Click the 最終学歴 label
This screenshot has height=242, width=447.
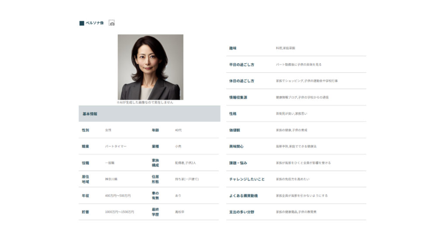tap(155, 212)
